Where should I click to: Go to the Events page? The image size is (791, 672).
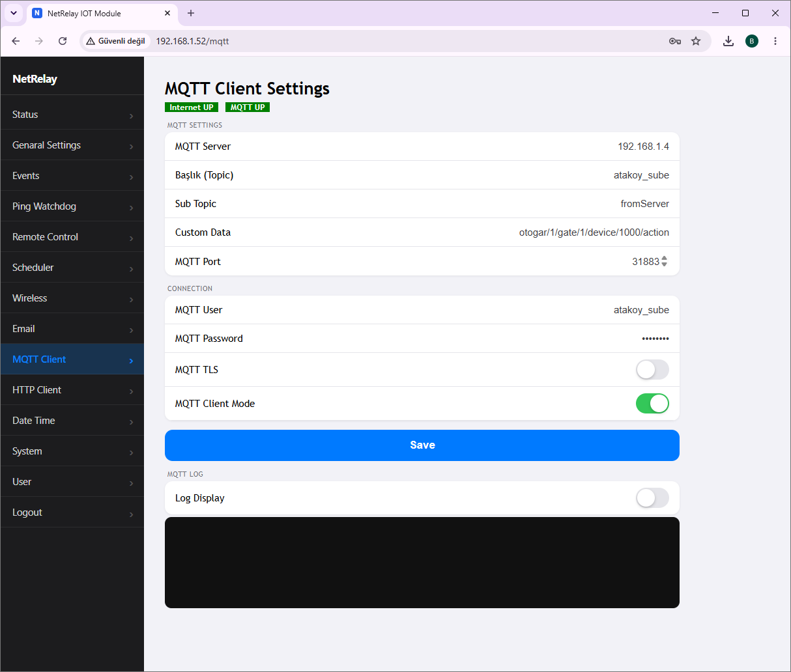(72, 176)
